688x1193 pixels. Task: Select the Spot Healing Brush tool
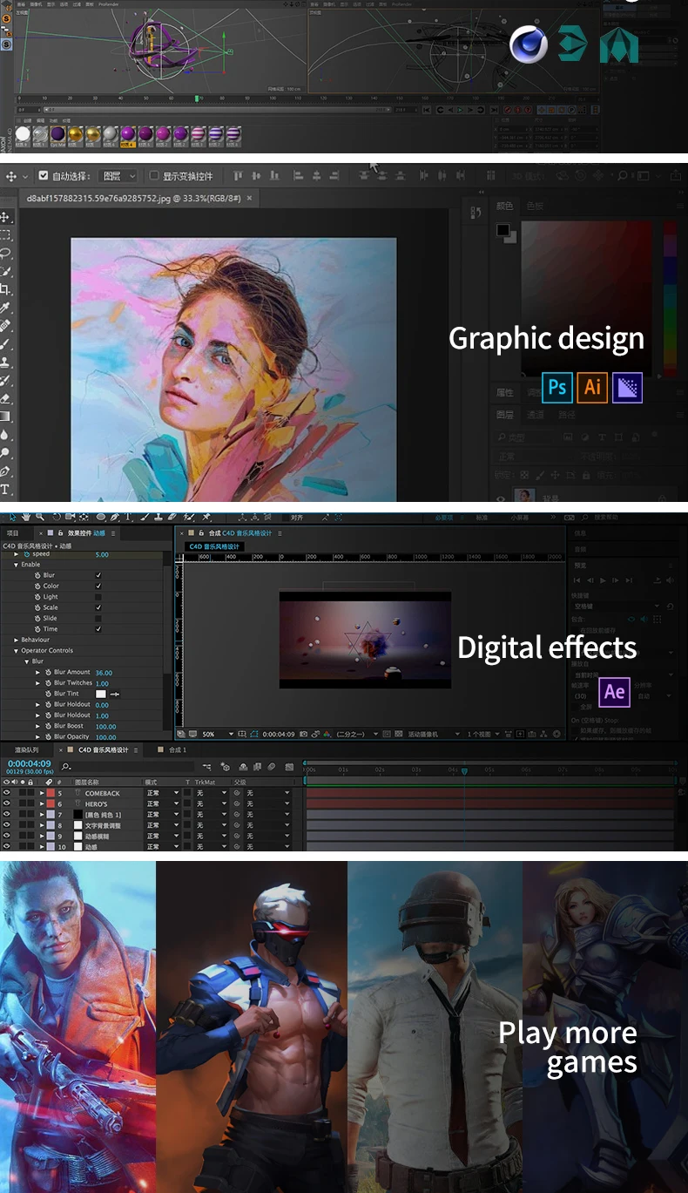tap(5, 326)
